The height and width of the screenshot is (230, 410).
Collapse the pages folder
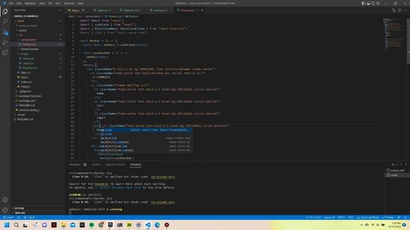coord(24,54)
